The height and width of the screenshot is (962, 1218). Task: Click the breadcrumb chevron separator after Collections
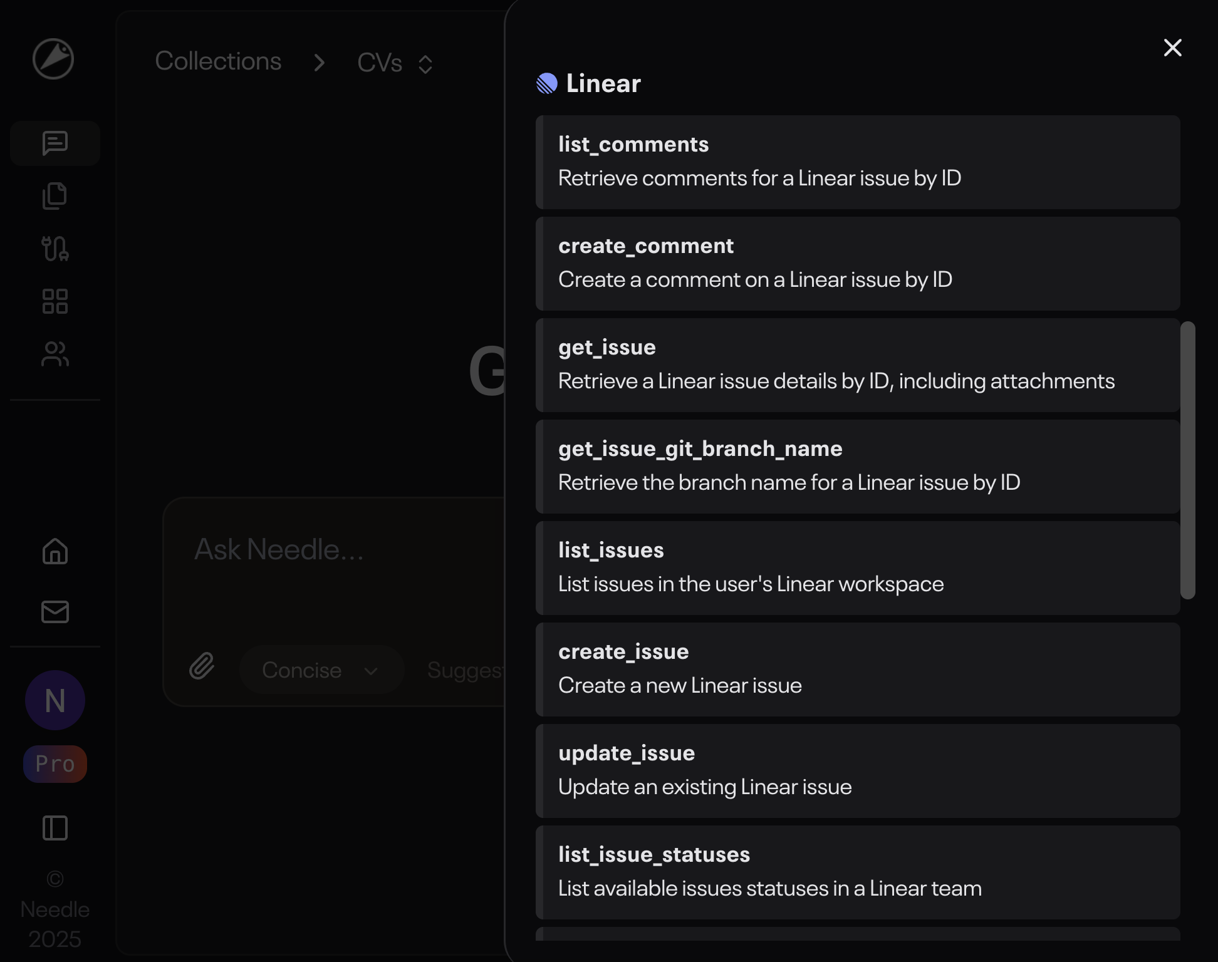(x=320, y=63)
